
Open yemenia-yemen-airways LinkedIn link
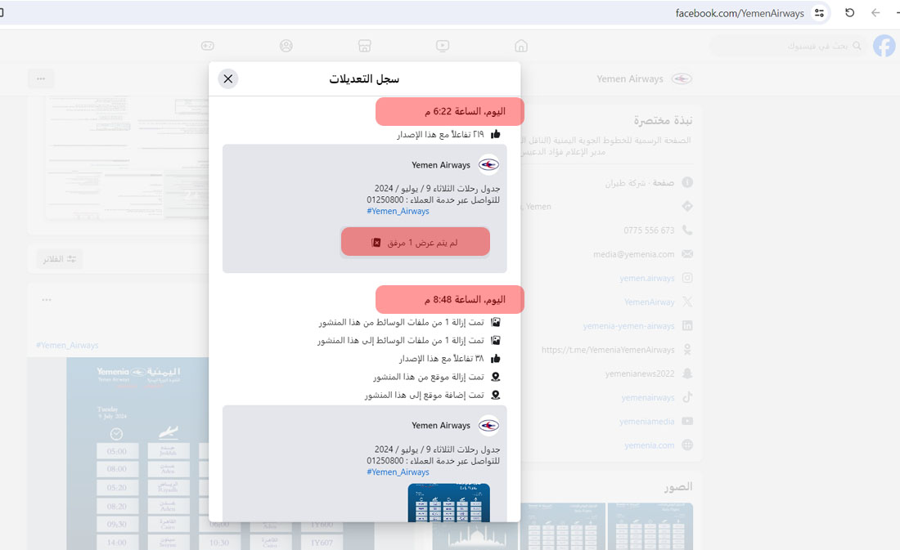click(628, 326)
